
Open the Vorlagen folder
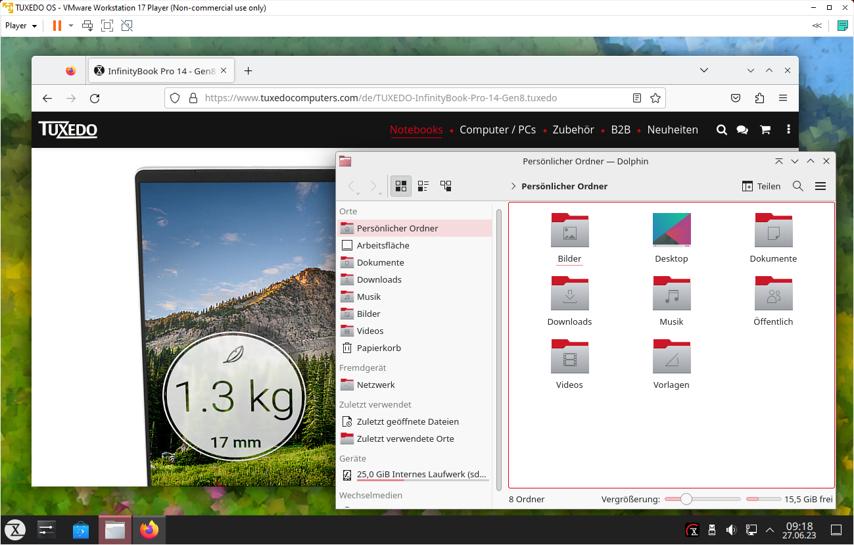[x=671, y=356]
